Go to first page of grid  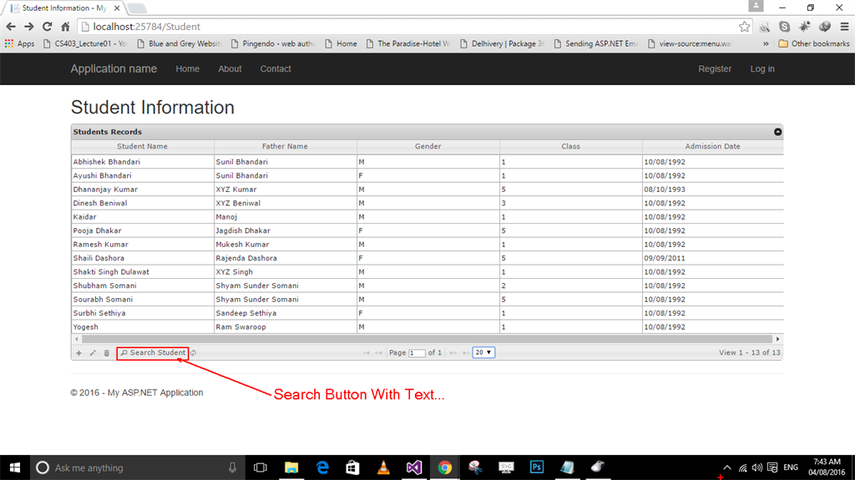tap(367, 353)
